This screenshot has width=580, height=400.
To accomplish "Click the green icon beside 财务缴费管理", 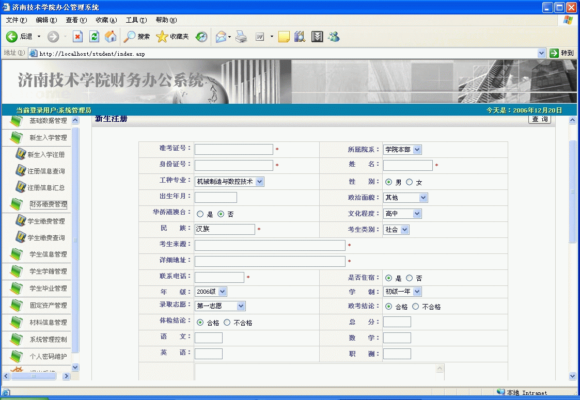I will pos(17,204).
